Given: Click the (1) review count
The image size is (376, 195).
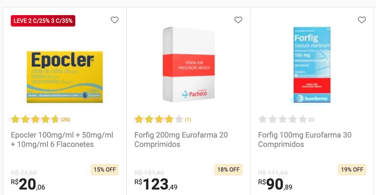Looking at the screenshot, I should [188, 120].
